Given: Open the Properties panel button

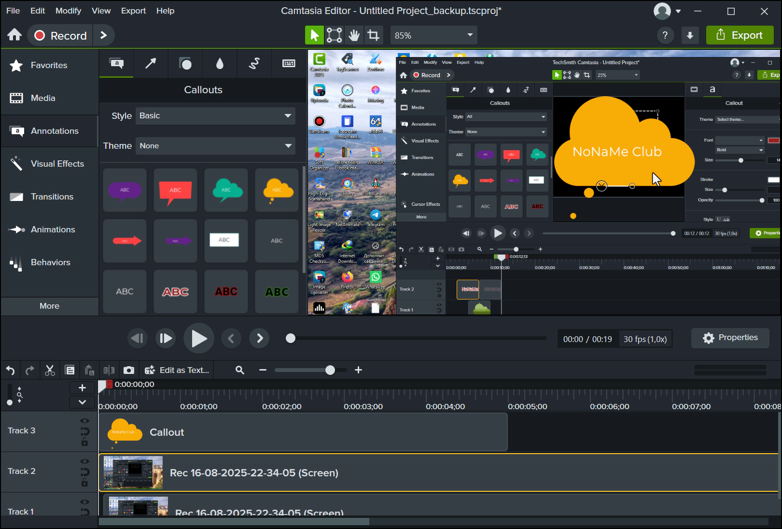Looking at the screenshot, I should [730, 338].
